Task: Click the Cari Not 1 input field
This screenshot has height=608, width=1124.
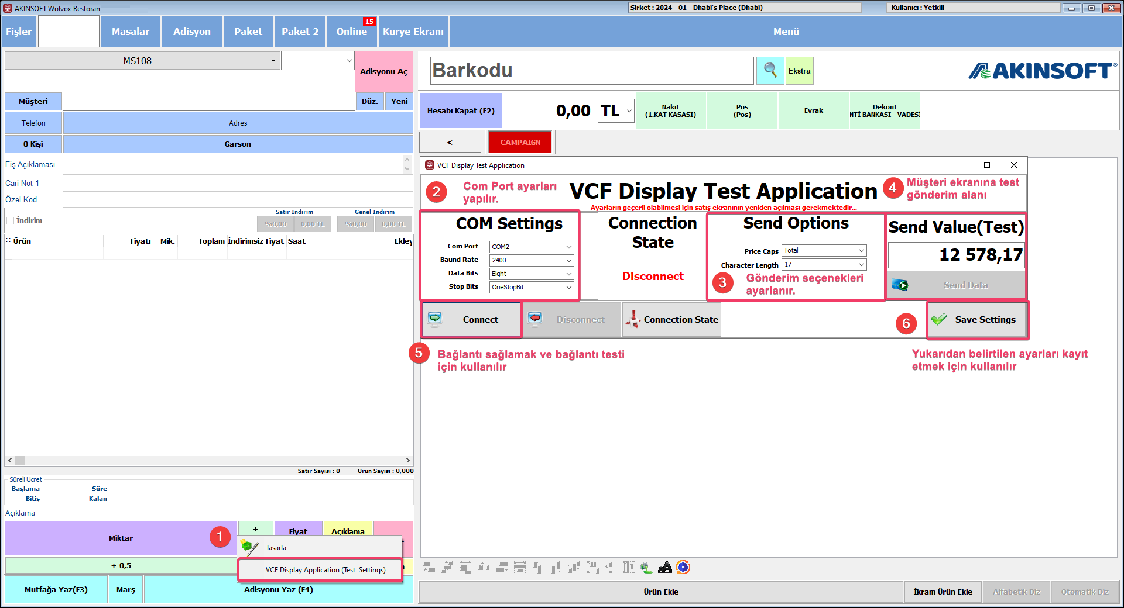Action: point(238,183)
